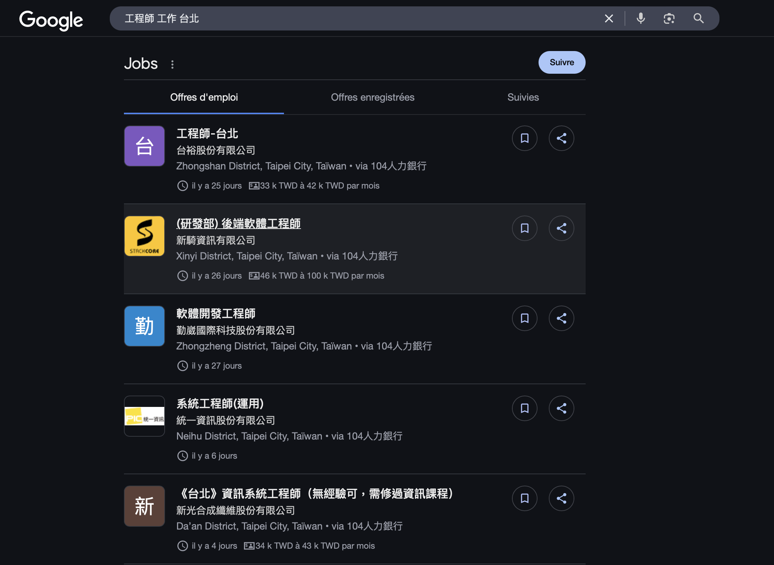This screenshot has height=565, width=774.
Task: Click the Suivre follow button
Action: coord(562,62)
